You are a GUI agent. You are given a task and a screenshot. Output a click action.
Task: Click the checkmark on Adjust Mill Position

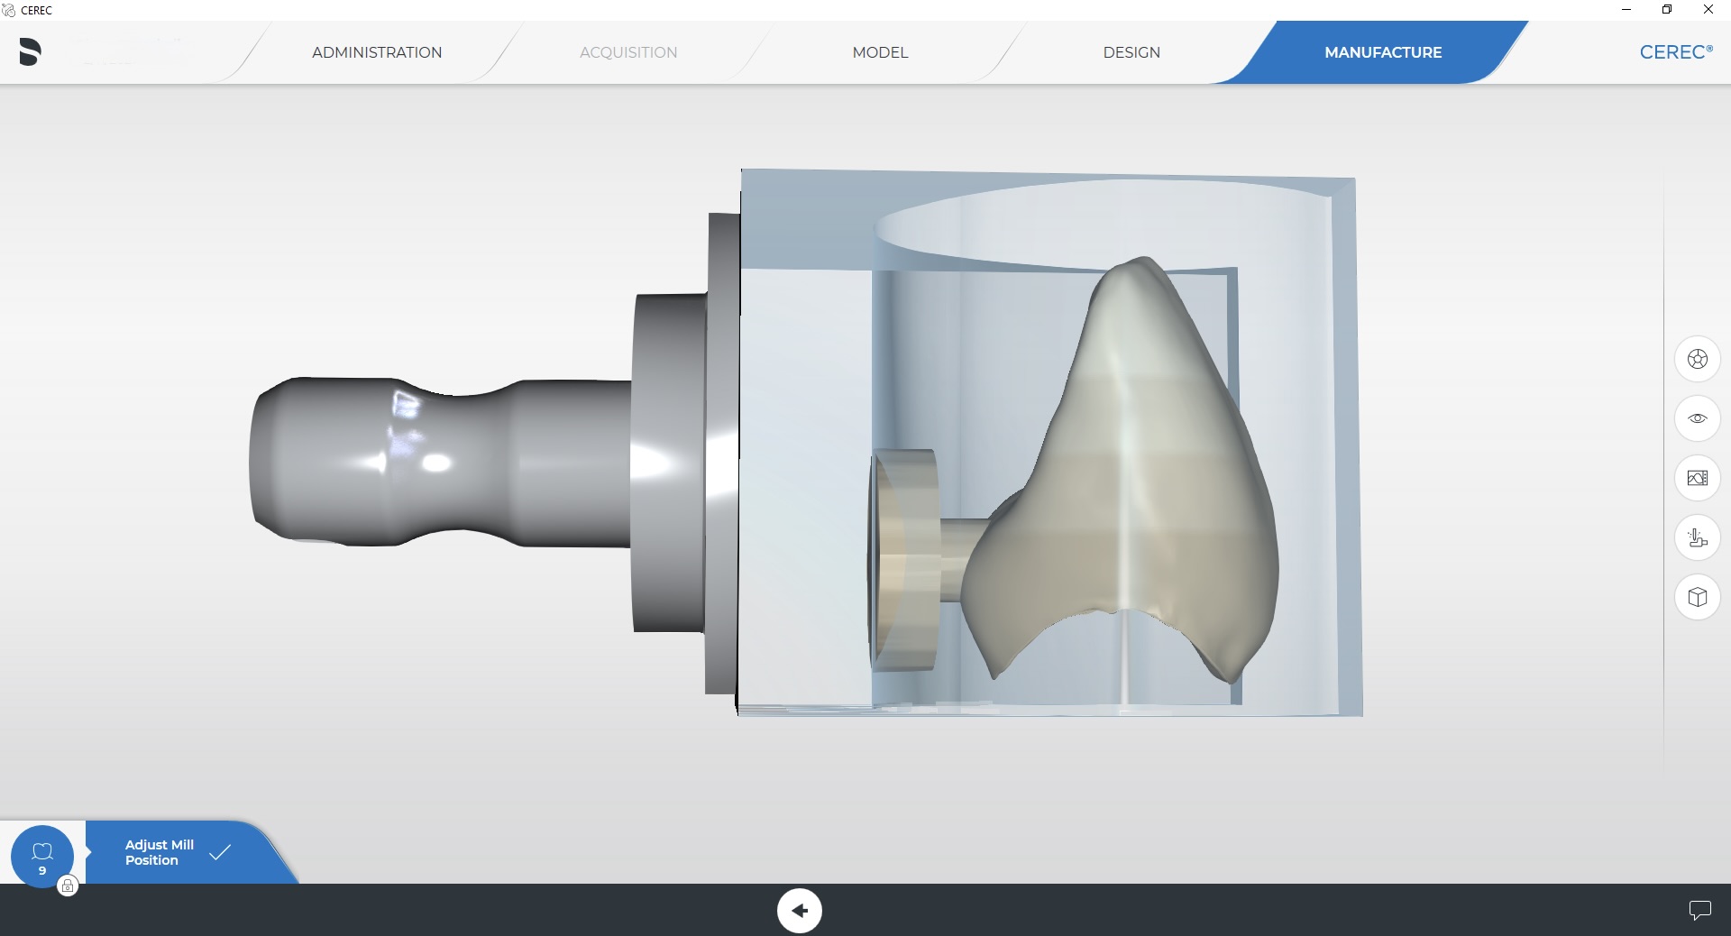tap(220, 852)
